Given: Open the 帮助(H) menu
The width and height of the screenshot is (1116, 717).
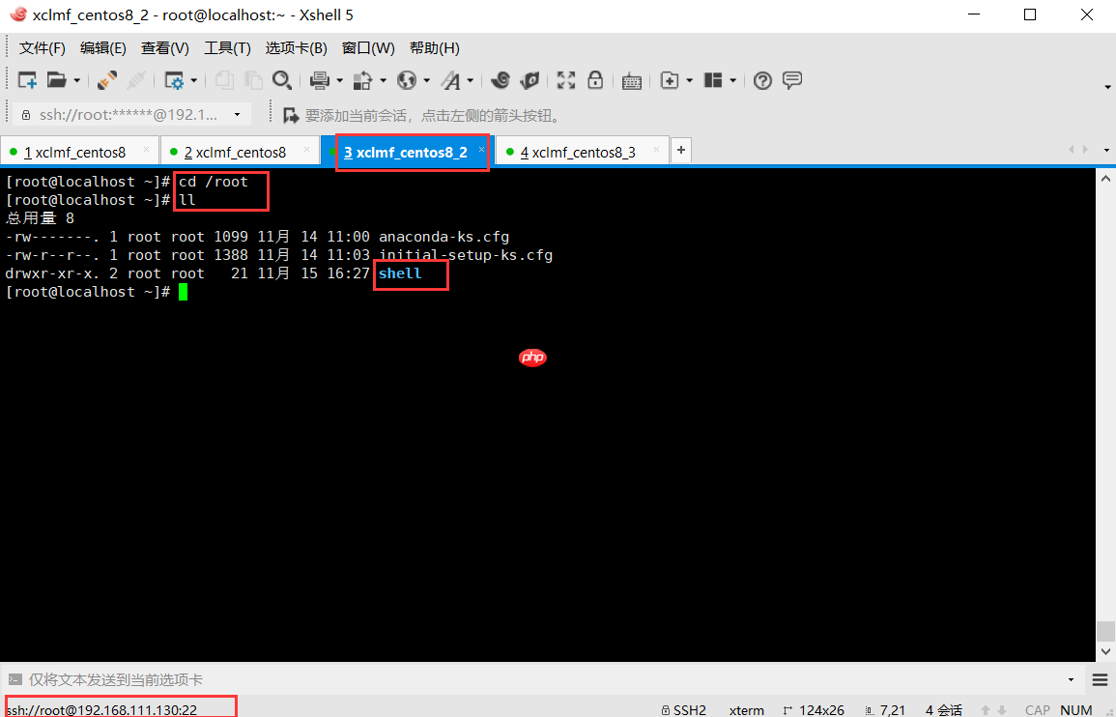Looking at the screenshot, I should pyautogui.click(x=434, y=48).
